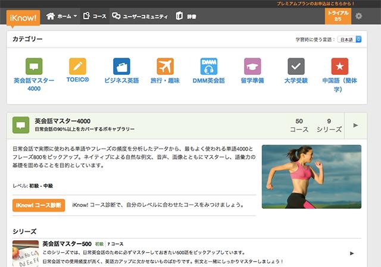This screenshot has width=381, height=267.
Task: Click the green icon in 英会話マスター4000 header
Action: pos(21,125)
